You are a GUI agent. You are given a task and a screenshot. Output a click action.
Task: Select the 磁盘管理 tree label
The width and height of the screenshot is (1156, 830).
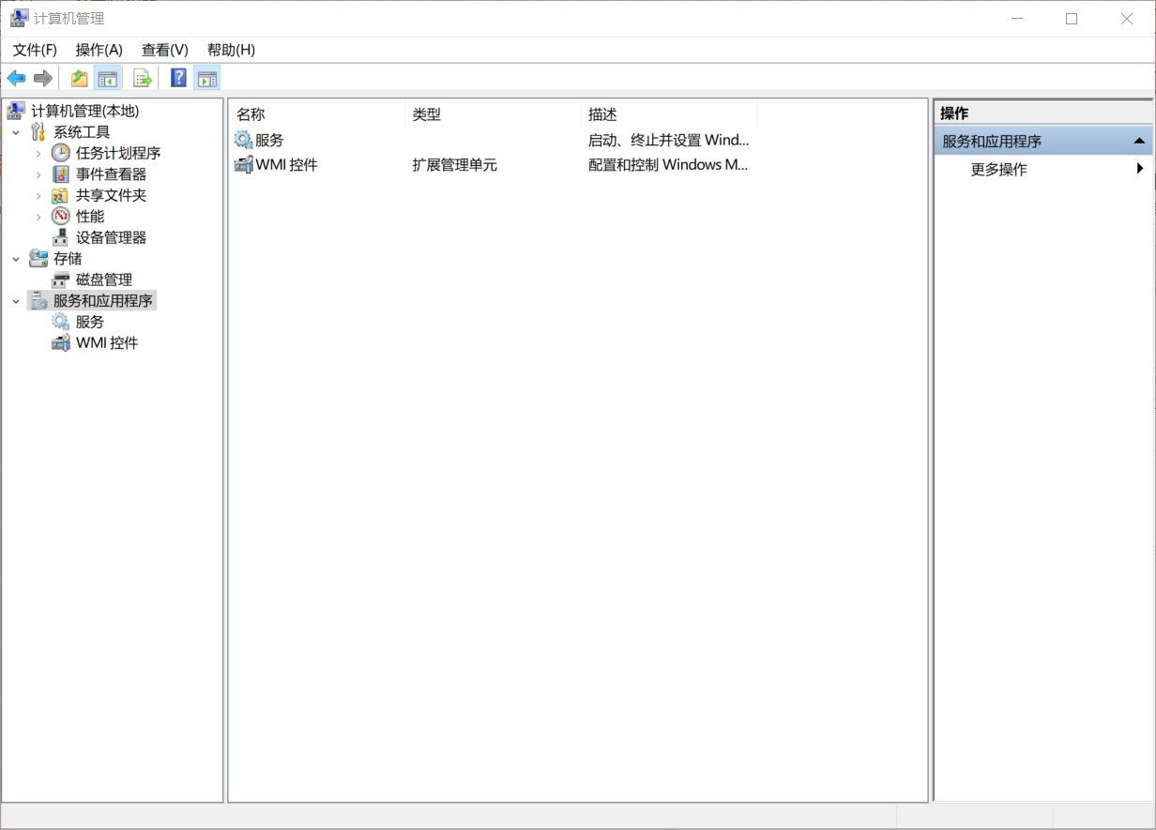[x=104, y=280]
